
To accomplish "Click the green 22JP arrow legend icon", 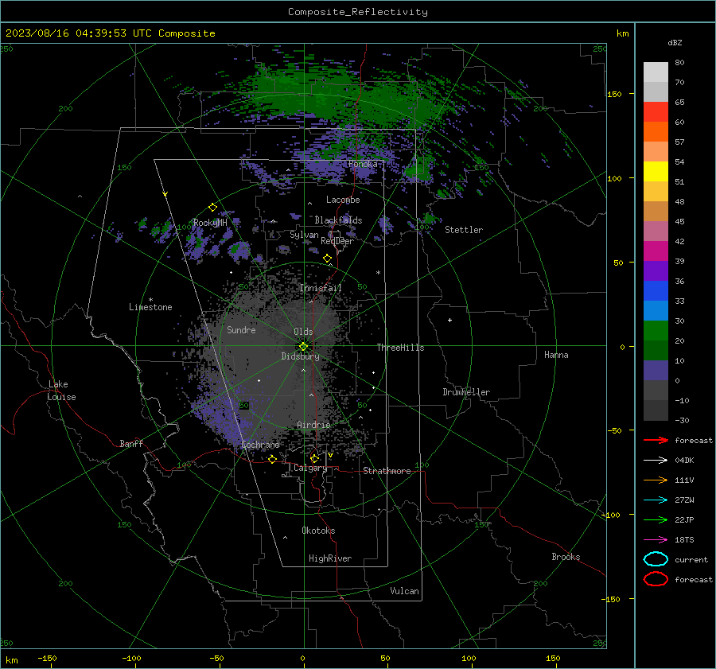I will (656, 519).
